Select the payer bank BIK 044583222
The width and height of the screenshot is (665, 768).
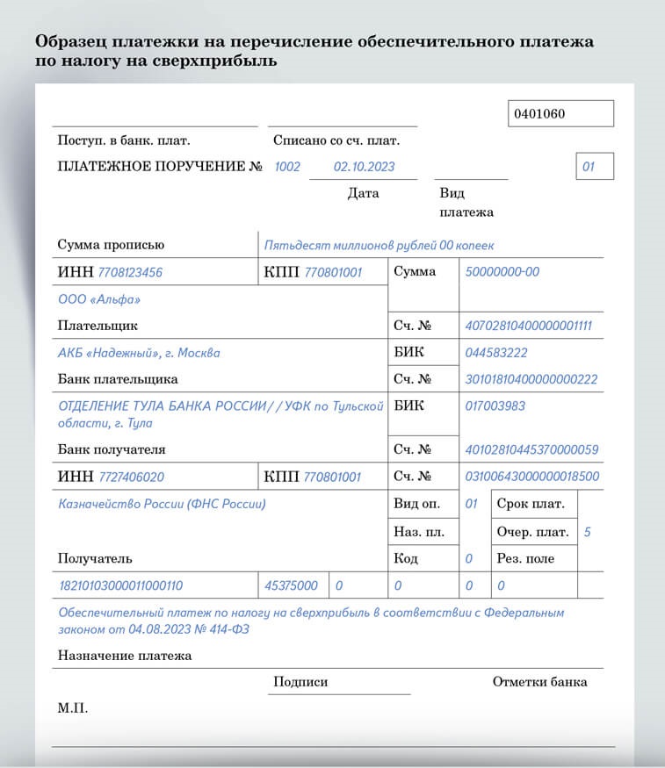[496, 353]
